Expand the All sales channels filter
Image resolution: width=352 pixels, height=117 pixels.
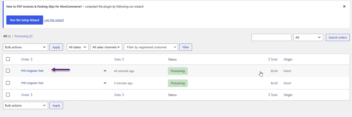point(106,47)
